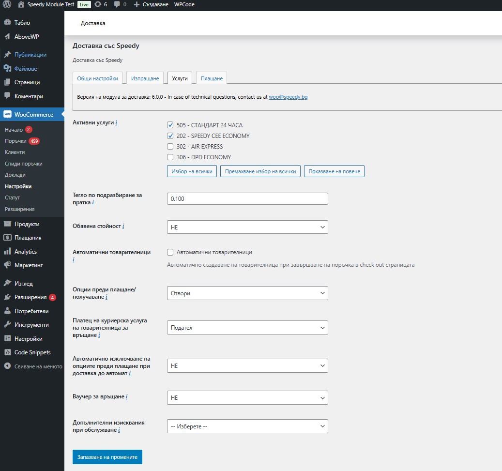Click the WooCommerce icon in sidebar
Viewport: 502px width, 471px height.
tap(7, 115)
